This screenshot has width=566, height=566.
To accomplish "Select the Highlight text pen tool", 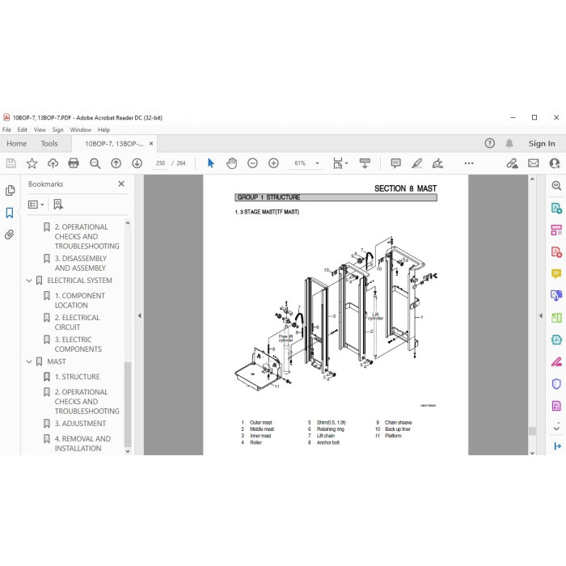I will click(417, 163).
